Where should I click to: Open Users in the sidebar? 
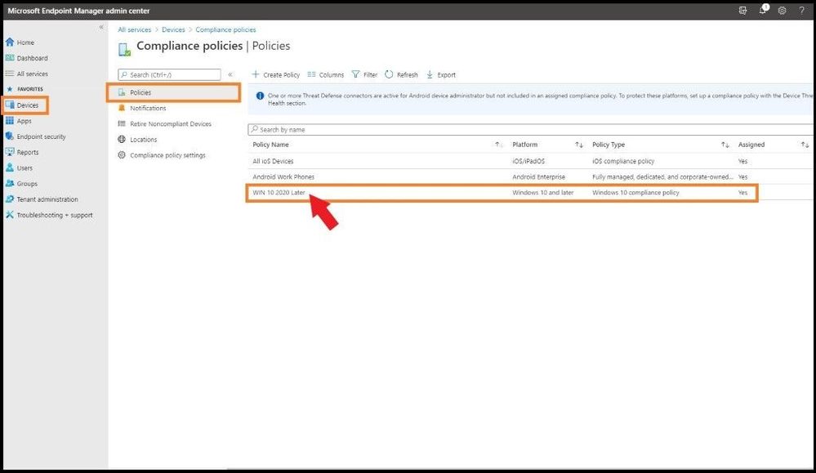[x=20, y=167]
